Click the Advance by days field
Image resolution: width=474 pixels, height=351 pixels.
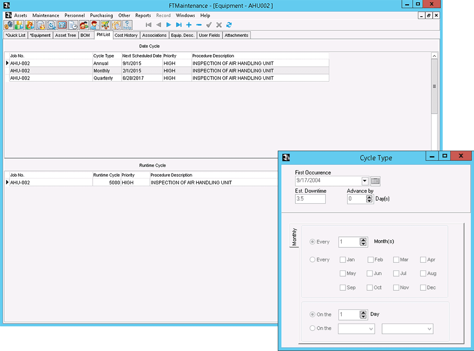point(357,199)
